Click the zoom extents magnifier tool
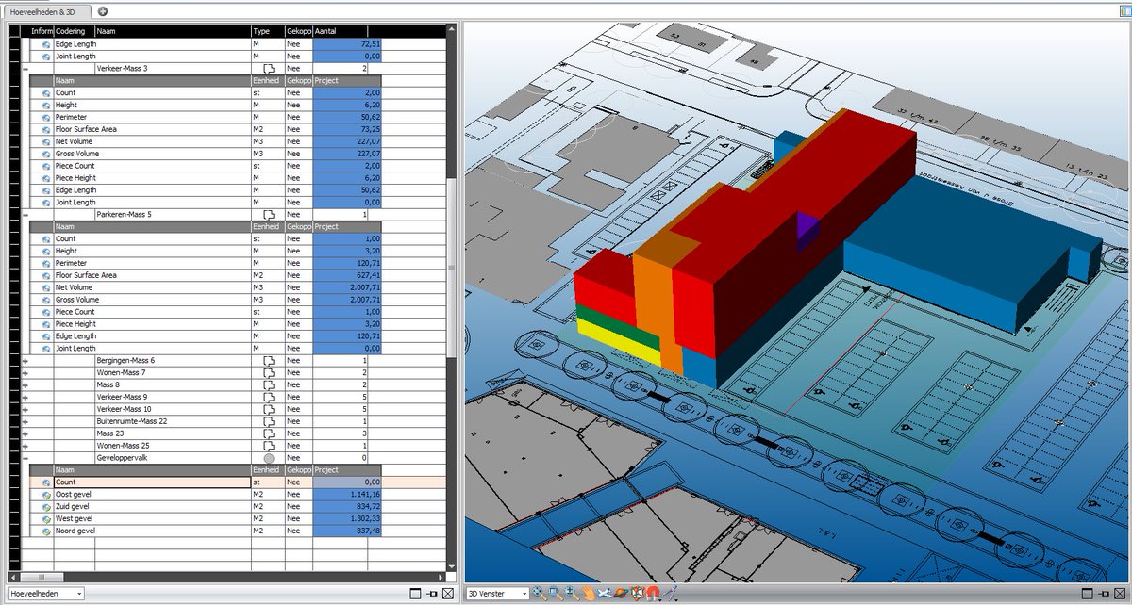This screenshot has width=1132, height=605. 539,593
